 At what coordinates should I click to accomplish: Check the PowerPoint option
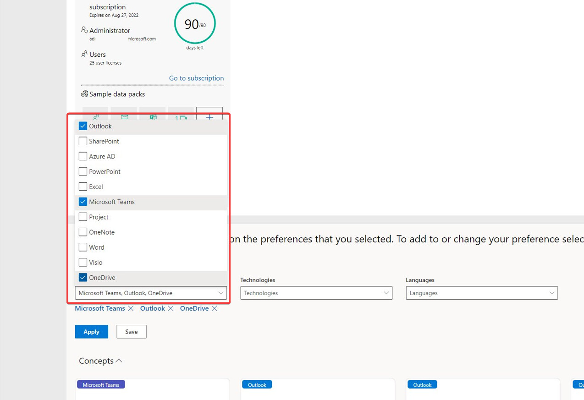(83, 171)
